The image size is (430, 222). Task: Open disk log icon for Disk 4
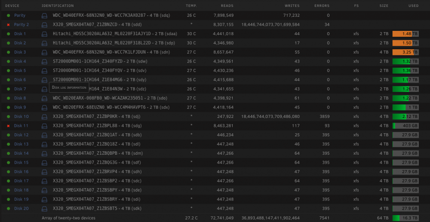tap(44, 62)
